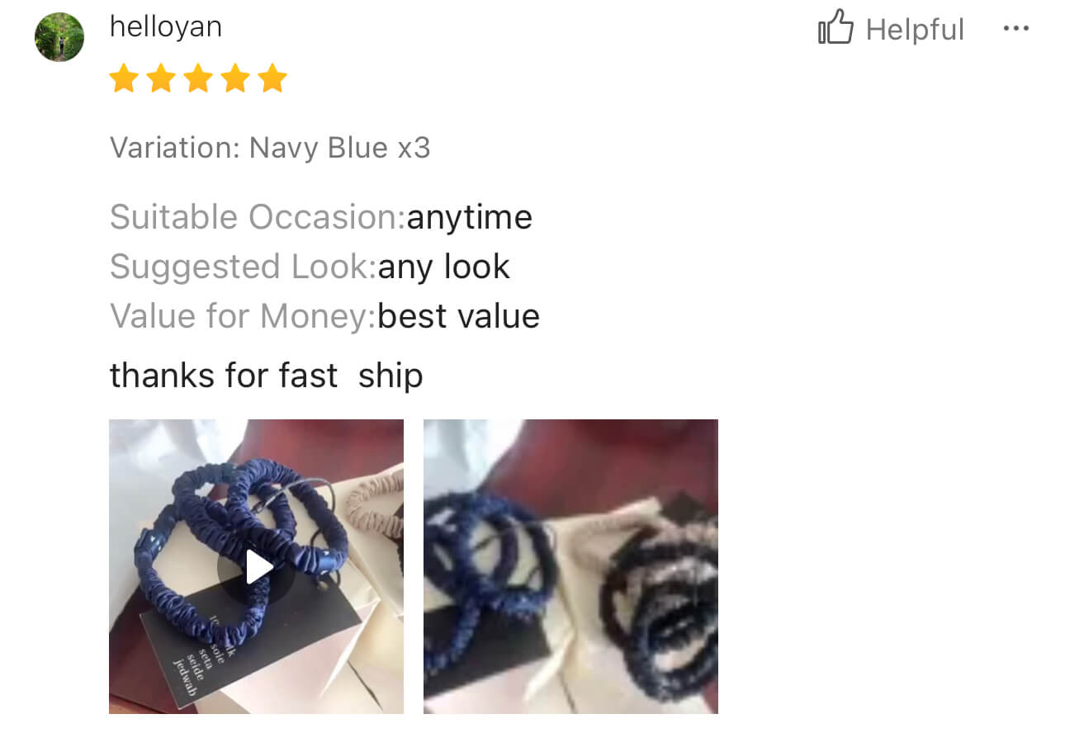Click the first rating star

click(x=124, y=79)
